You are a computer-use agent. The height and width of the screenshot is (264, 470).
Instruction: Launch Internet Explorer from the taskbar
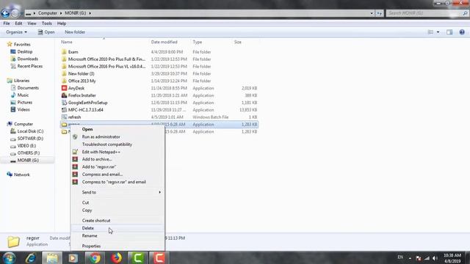[31, 258]
